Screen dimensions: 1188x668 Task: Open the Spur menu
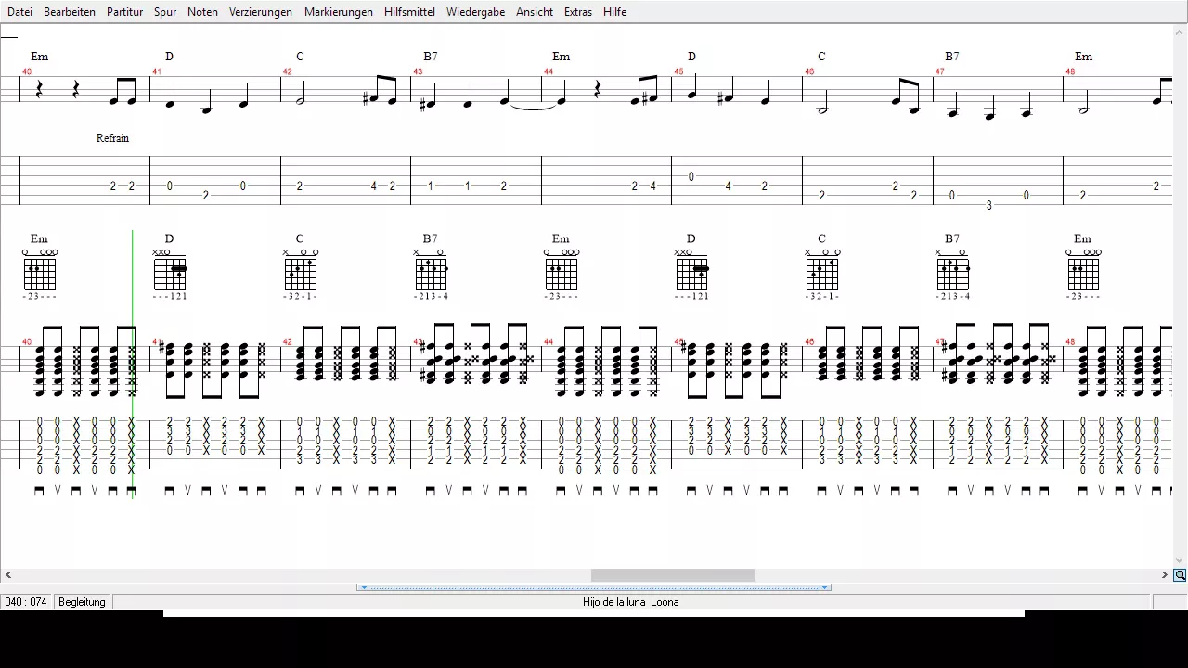pyautogui.click(x=165, y=12)
